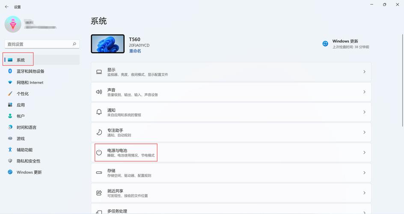Click the power icon beside 电源与电池
The height and width of the screenshot is (214, 404).
click(x=99, y=152)
